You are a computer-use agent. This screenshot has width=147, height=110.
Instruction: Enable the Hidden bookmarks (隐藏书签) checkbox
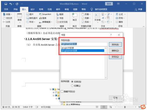click(62, 92)
